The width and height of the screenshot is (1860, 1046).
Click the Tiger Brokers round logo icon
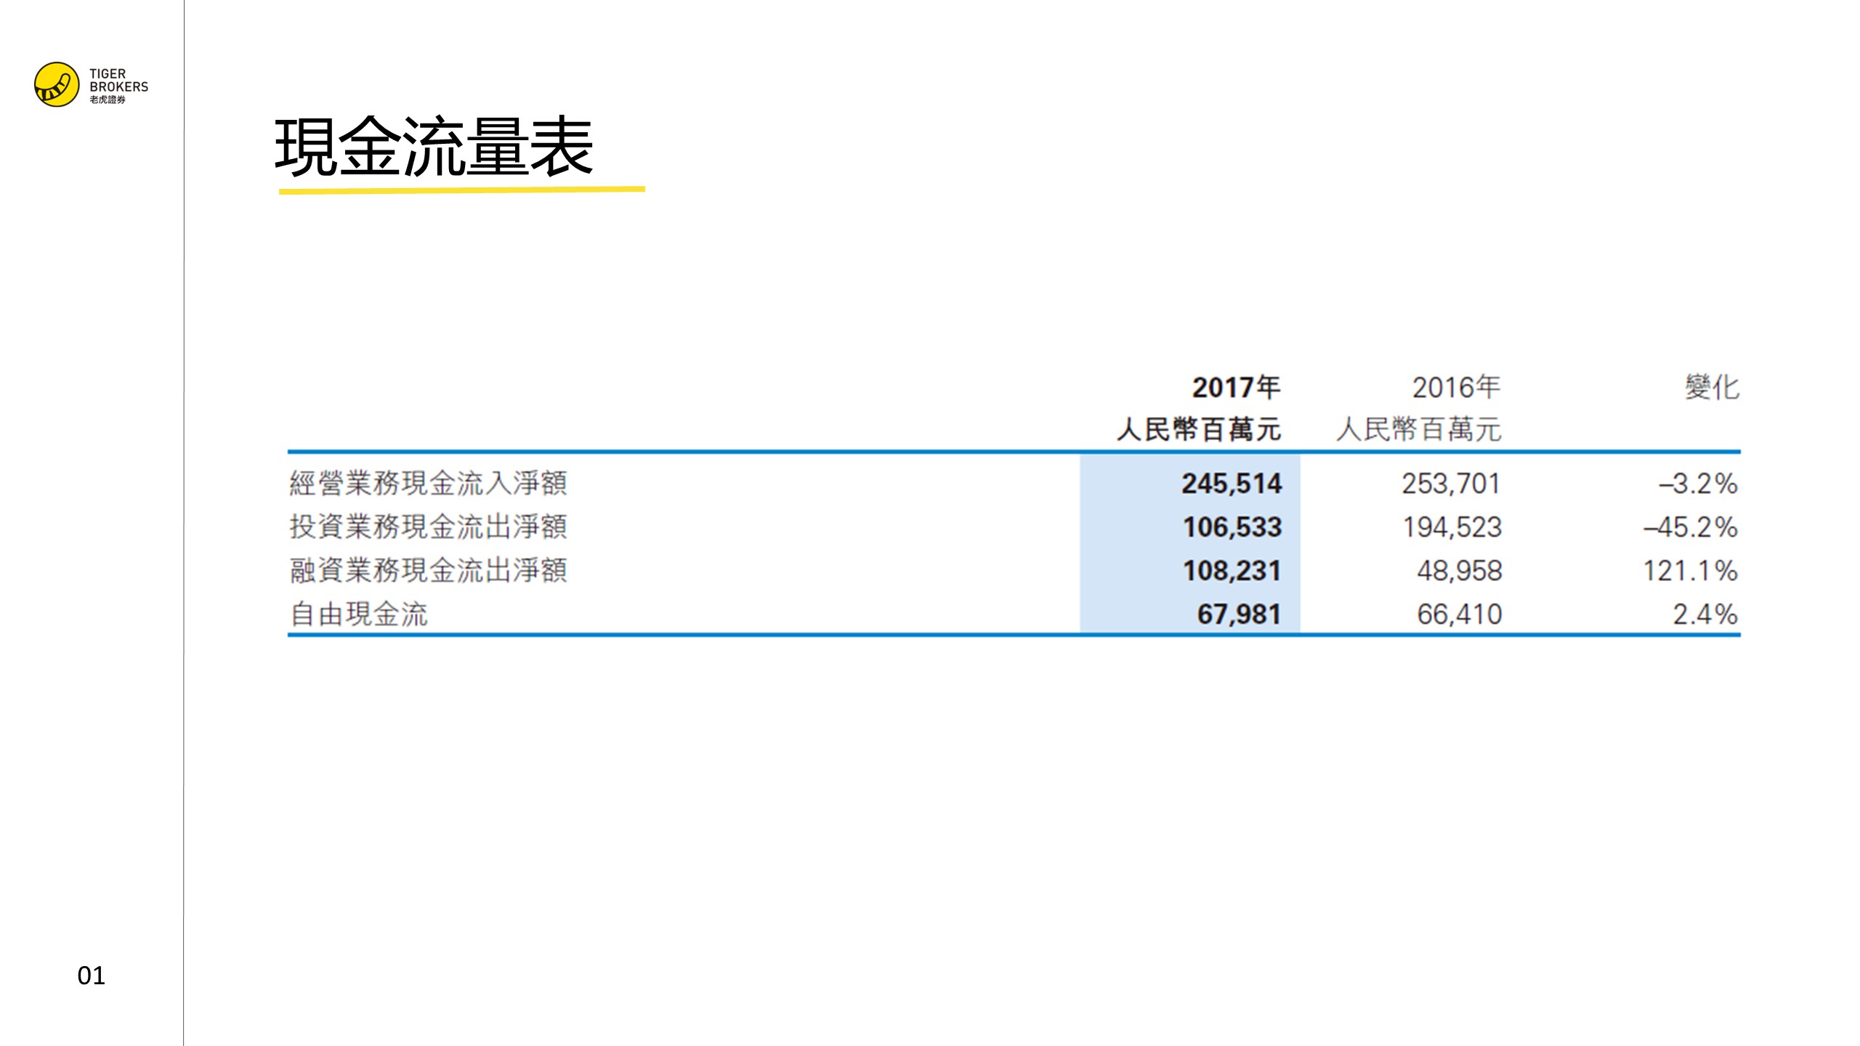57,84
